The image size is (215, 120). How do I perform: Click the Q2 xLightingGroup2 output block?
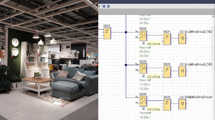click(182, 39)
